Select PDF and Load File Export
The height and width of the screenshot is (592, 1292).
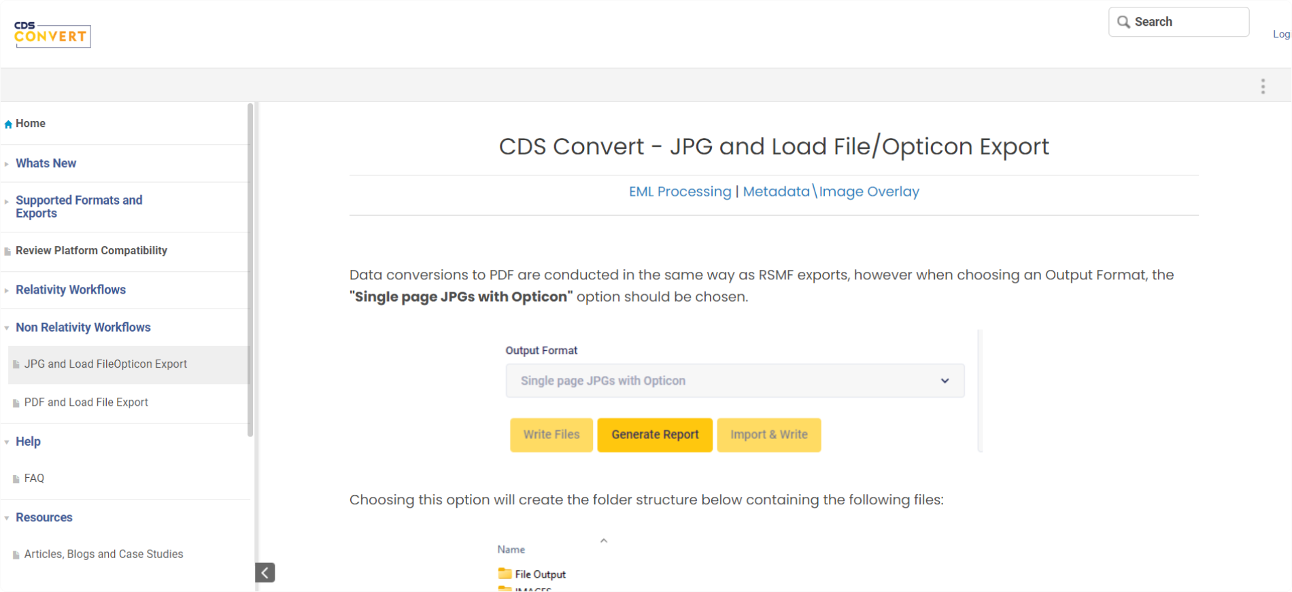coord(86,402)
